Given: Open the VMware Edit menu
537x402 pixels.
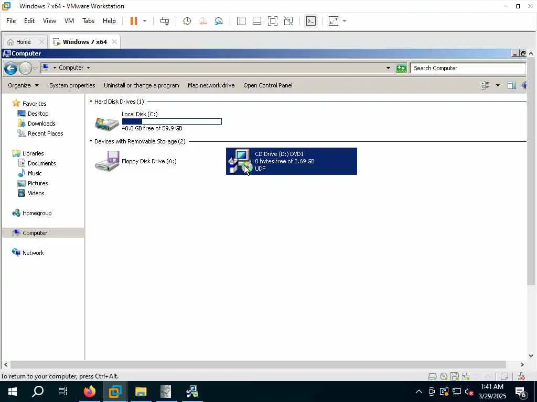Looking at the screenshot, I should click(29, 21).
